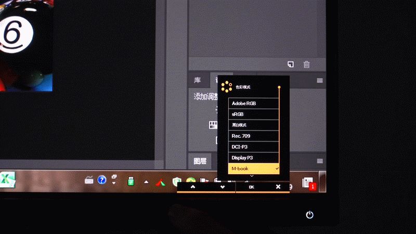
Task: Click the blue help question mark icon
Action: coord(101,180)
